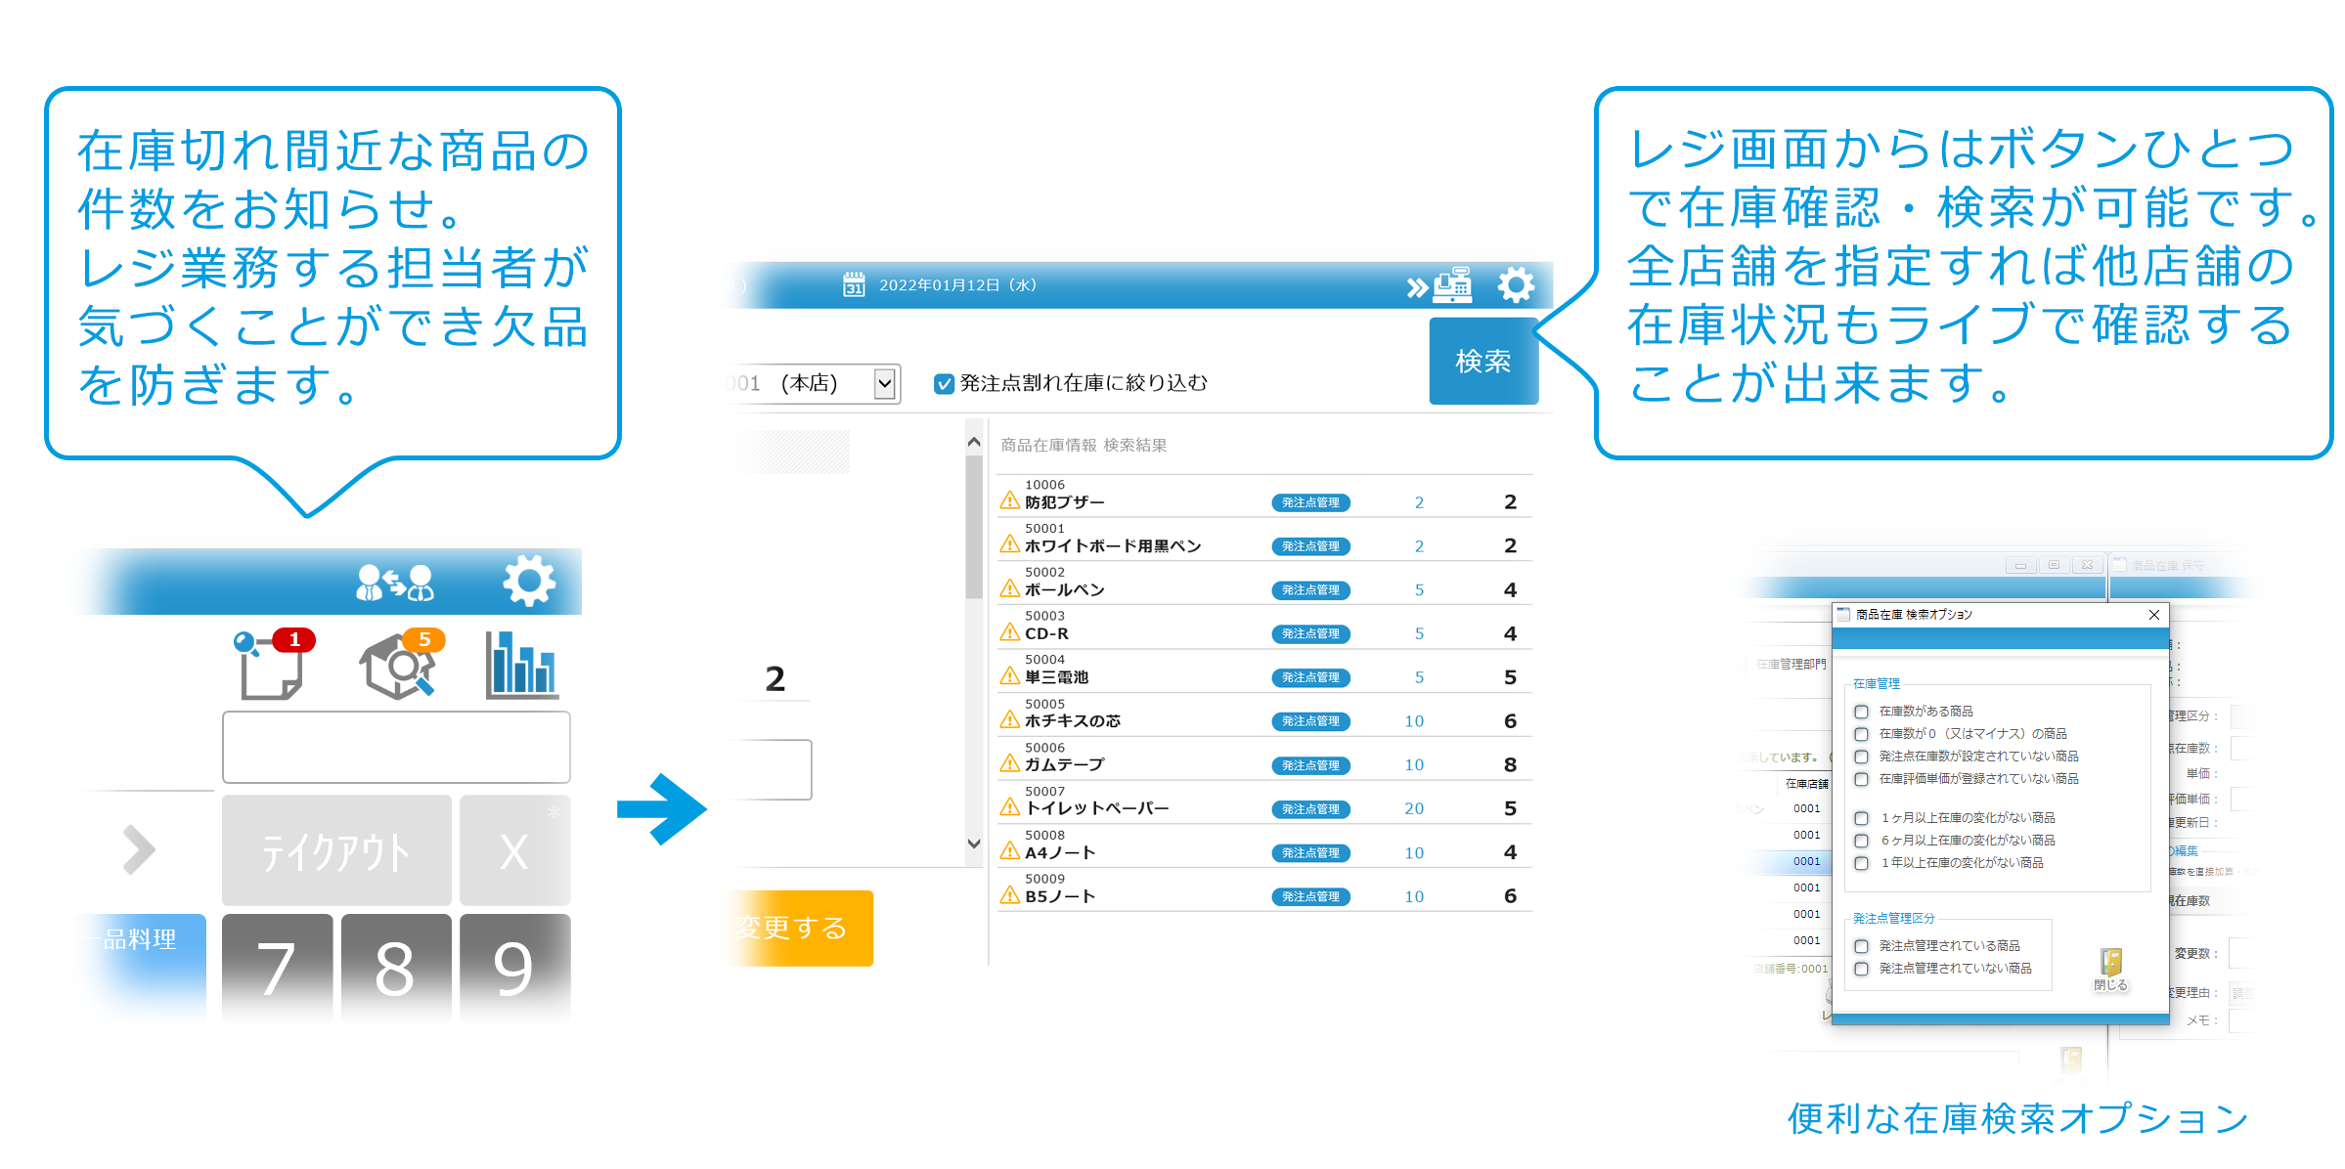Click warning icon beside 単三電池
The image size is (2345, 1169).
1010,676
